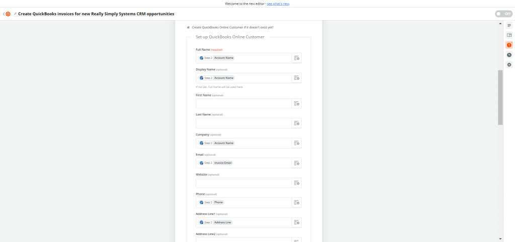Click the scroll up arrow of the page scrollbar
Screen dimensions: 515x242
[x=500, y=24]
